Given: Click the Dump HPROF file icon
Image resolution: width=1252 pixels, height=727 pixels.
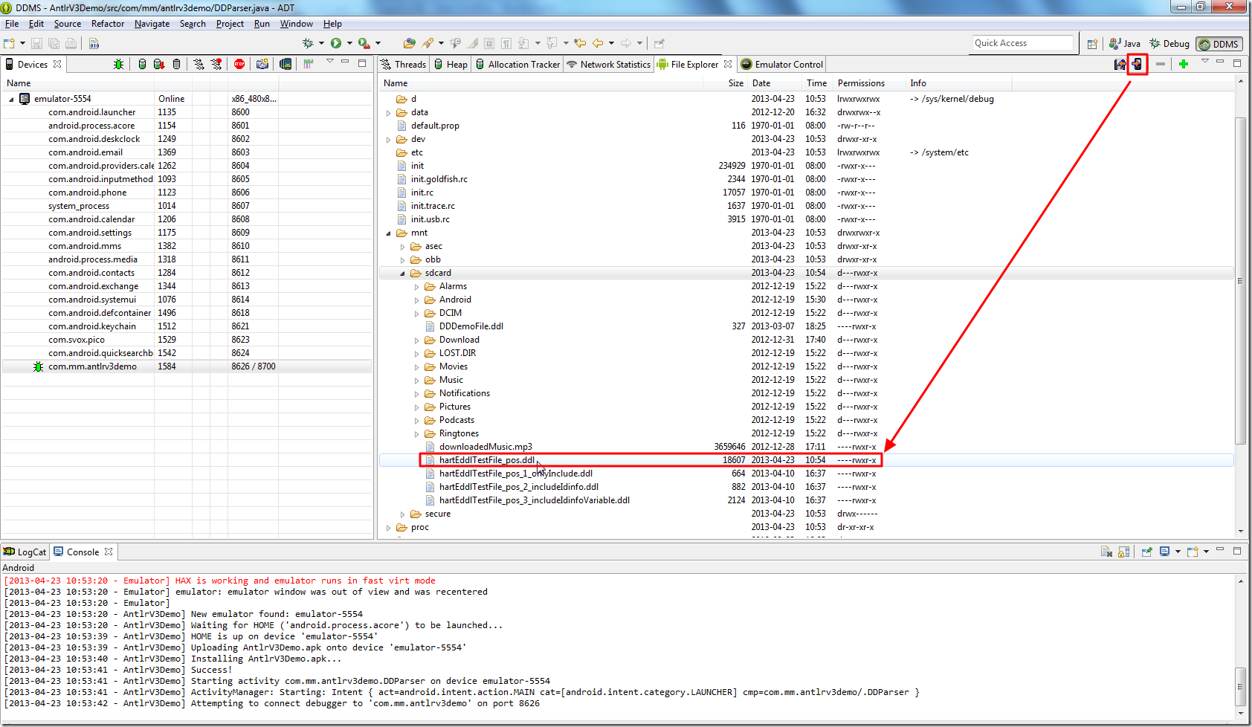Looking at the screenshot, I should tap(158, 65).
